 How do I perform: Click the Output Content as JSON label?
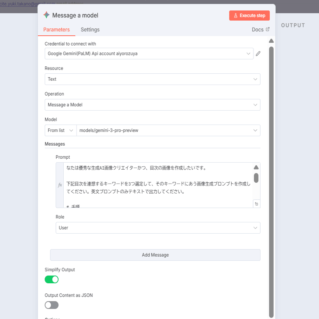pyautogui.click(x=69, y=295)
